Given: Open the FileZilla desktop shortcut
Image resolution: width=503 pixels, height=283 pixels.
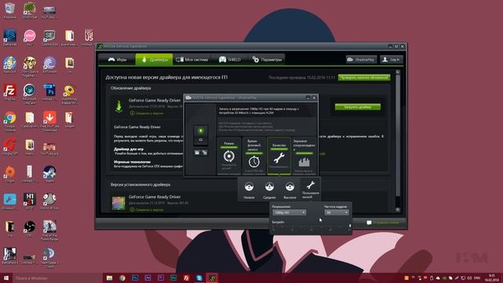Looking at the screenshot, I should (x=9, y=93).
